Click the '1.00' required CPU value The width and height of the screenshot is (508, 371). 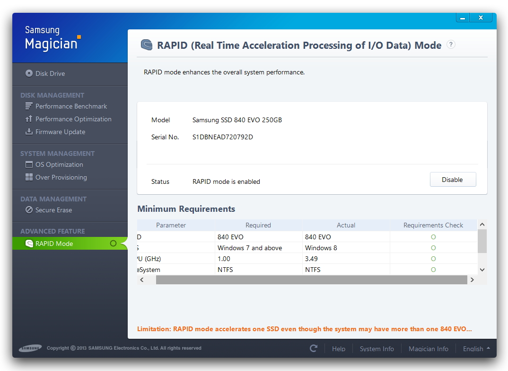click(224, 259)
